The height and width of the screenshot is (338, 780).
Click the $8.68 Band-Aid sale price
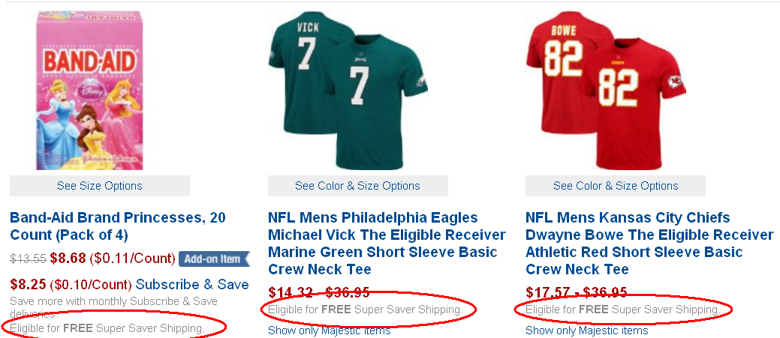(x=68, y=259)
